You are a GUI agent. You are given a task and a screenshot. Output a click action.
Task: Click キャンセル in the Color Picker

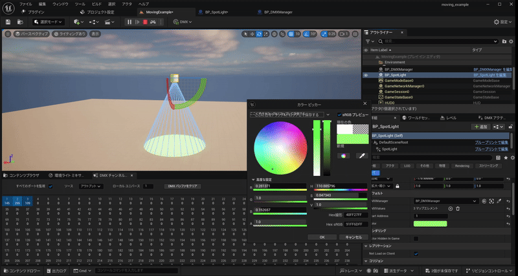[354, 237]
